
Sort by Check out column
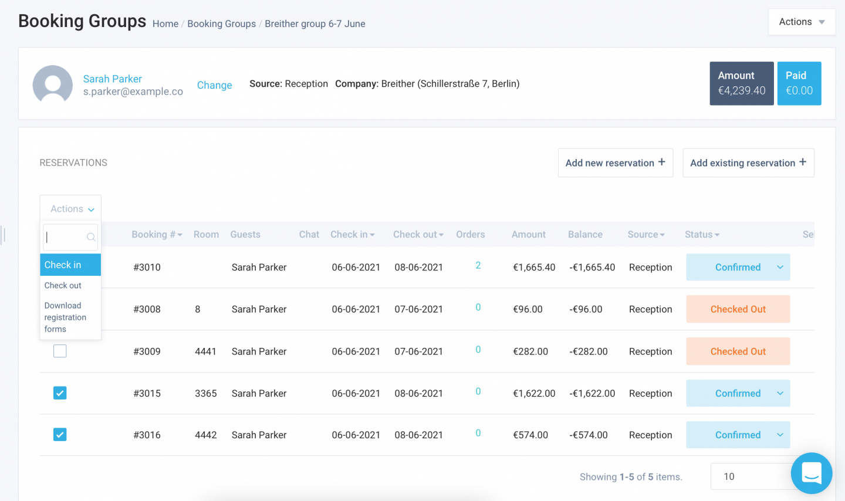(418, 234)
